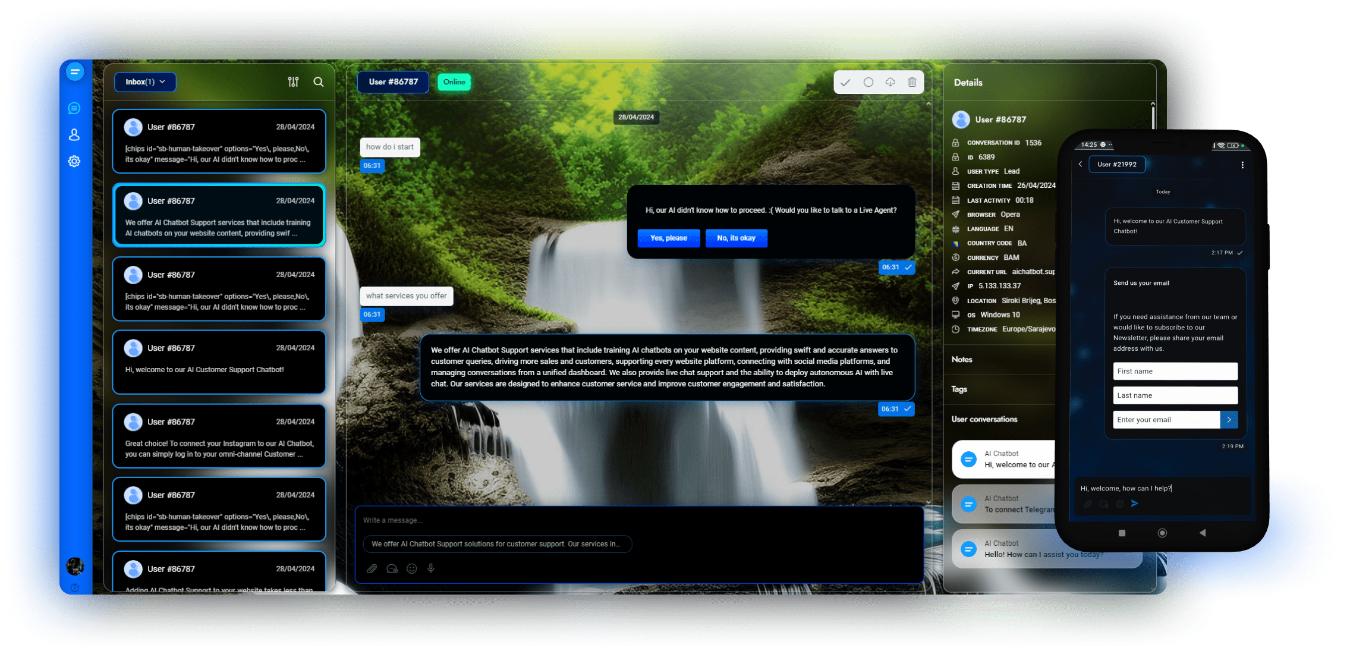Submit the email with the arrow button
The height and width of the screenshot is (654, 1350).
(x=1229, y=420)
